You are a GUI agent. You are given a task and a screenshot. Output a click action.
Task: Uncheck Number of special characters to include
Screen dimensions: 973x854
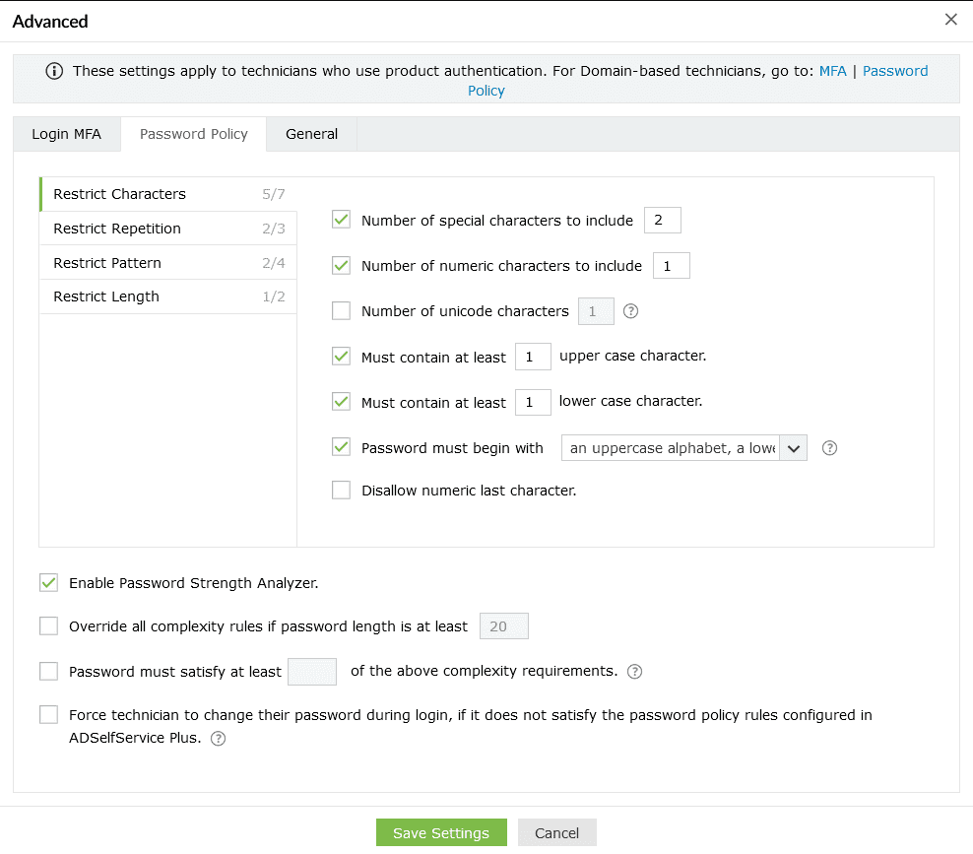pos(342,220)
